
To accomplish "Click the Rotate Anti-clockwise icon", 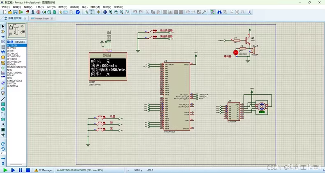I will tap(3, 149).
